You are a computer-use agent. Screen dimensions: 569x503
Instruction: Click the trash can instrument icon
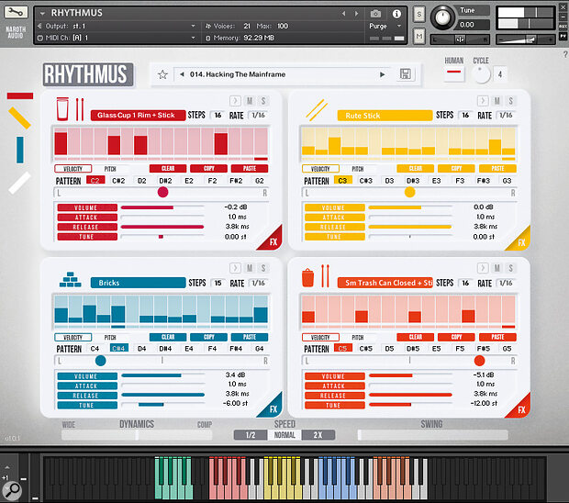(307, 277)
